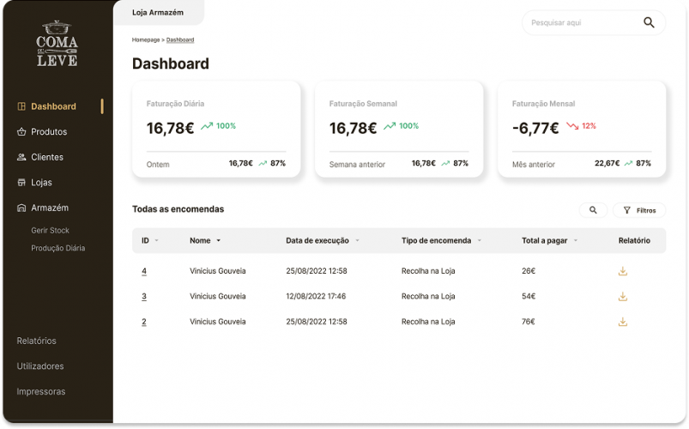Click the red 12% change value
The width and height of the screenshot is (689, 429).
[x=589, y=126]
